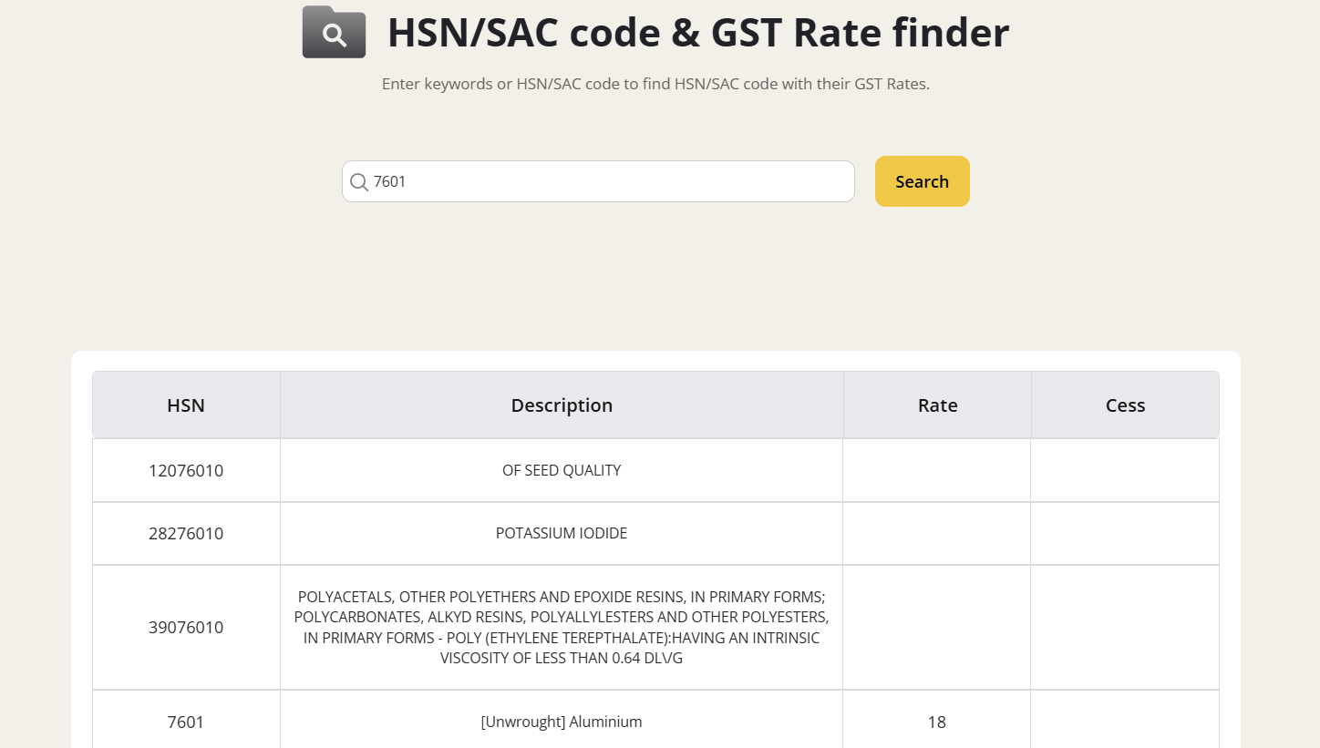
Task: Click empty Rate cell in Potassium Iodide row
Action: point(937,534)
